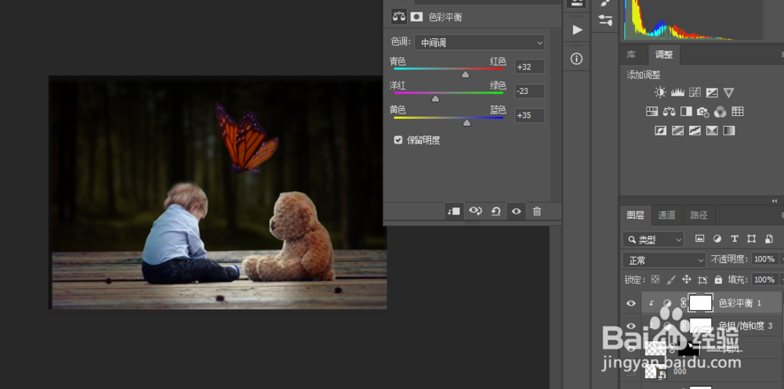Select the 色彩平衡 1 layer mask thumbnail
784x389 pixels.
(700, 303)
